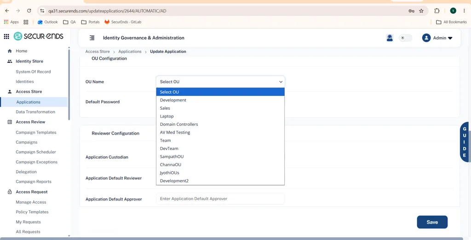Open the GUIDE side tab
The image size is (471, 240).
[465, 142]
